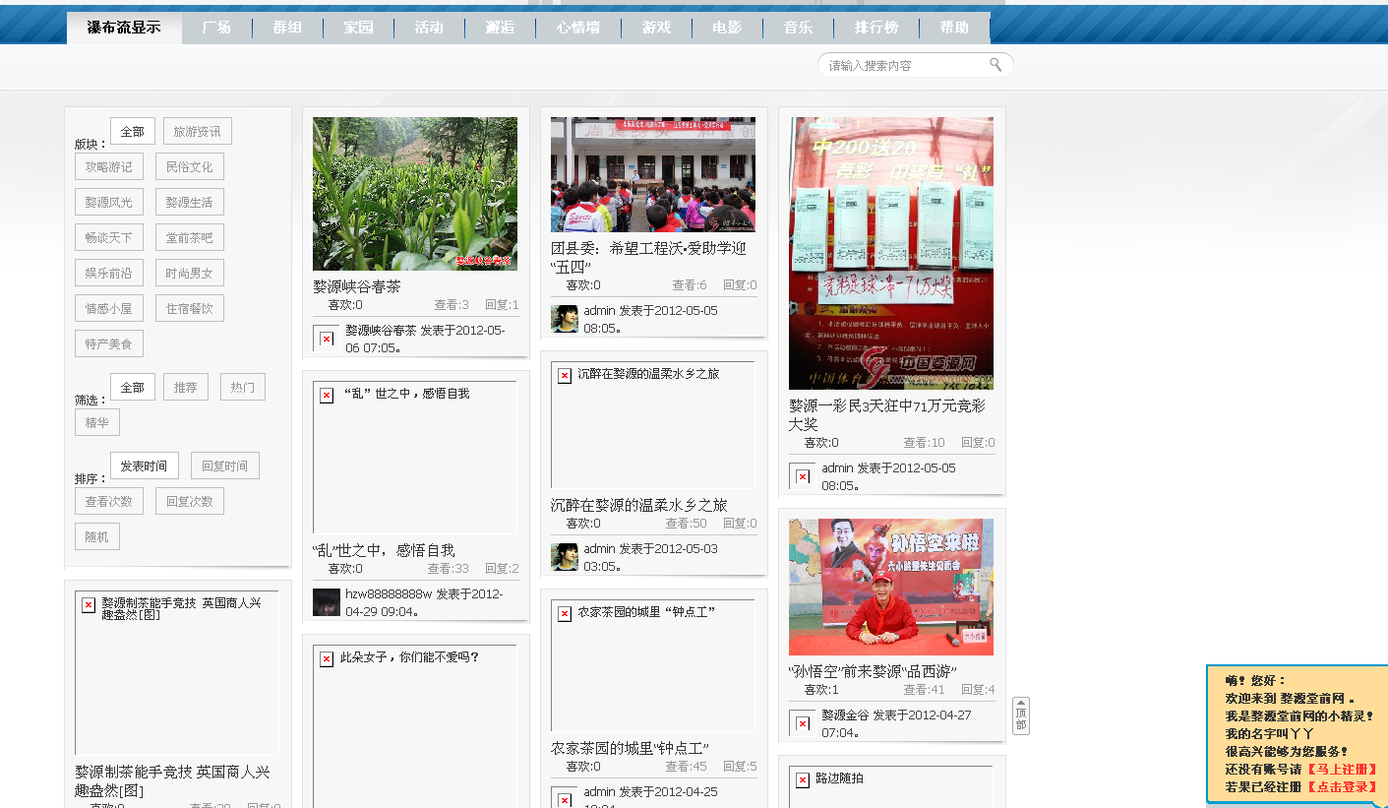Open post title 团县委：希望工程沃•爱助学迎"五四"
This screenshot has height=808, width=1388.
coord(649,258)
